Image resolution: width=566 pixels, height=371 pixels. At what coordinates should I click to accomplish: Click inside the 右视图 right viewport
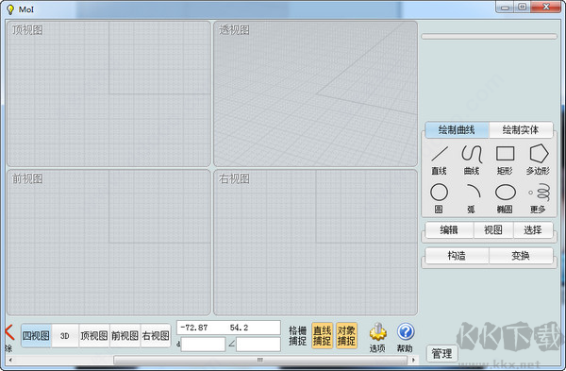(315, 243)
